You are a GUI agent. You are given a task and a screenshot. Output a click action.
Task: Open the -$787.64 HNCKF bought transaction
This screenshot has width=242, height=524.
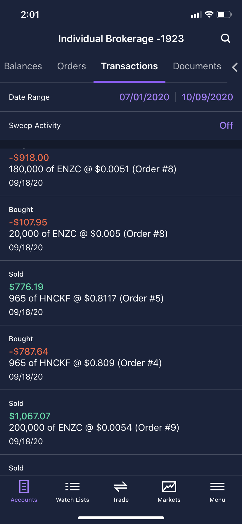(x=121, y=358)
